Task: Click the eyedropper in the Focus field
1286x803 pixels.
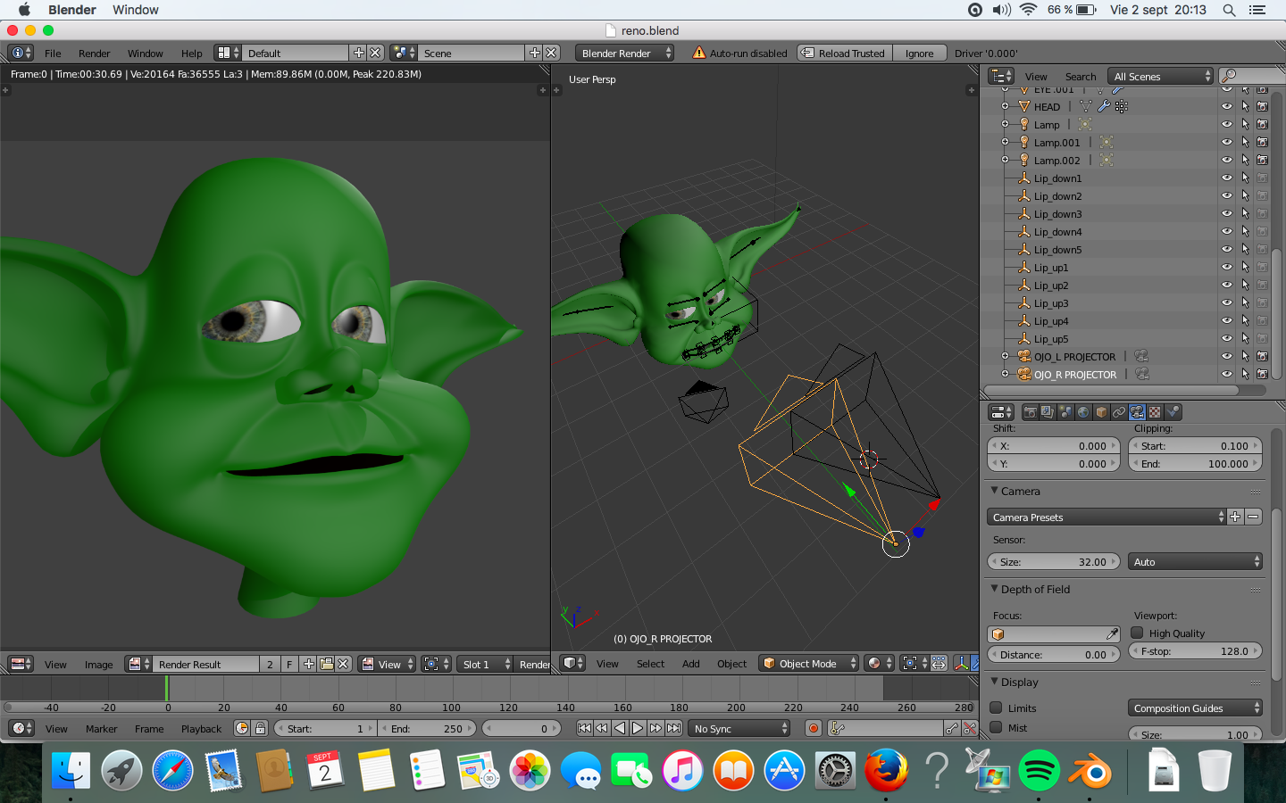Action: [1112, 633]
